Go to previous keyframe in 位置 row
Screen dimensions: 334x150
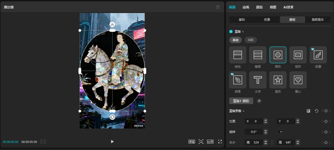pyautogui.click(x=322, y=121)
